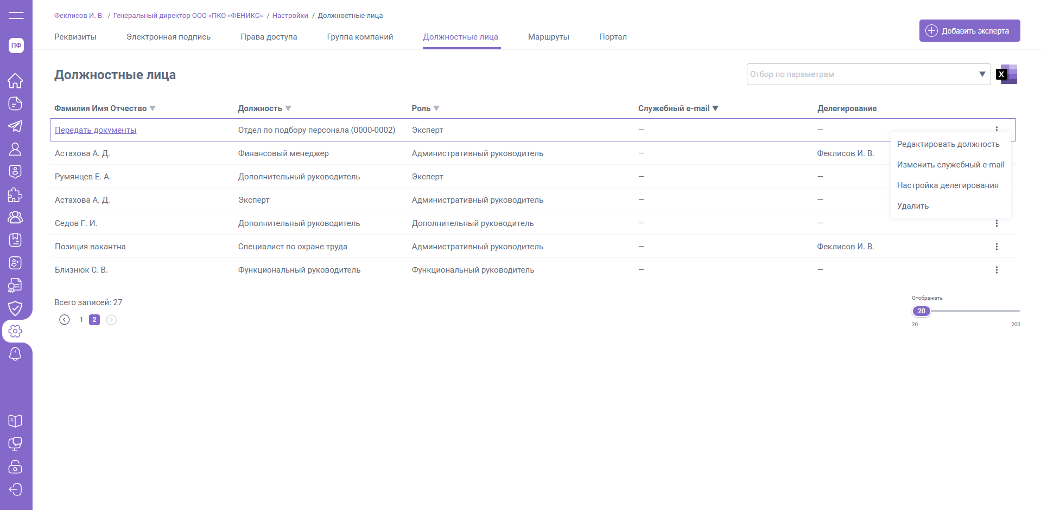
Task: Open Феклисов И. В. breadcrumb link
Action: (x=79, y=16)
